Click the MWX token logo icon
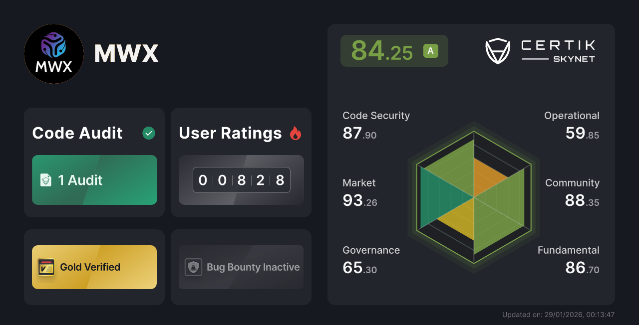Image resolution: width=639 pixels, height=325 pixels. click(x=53, y=53)
